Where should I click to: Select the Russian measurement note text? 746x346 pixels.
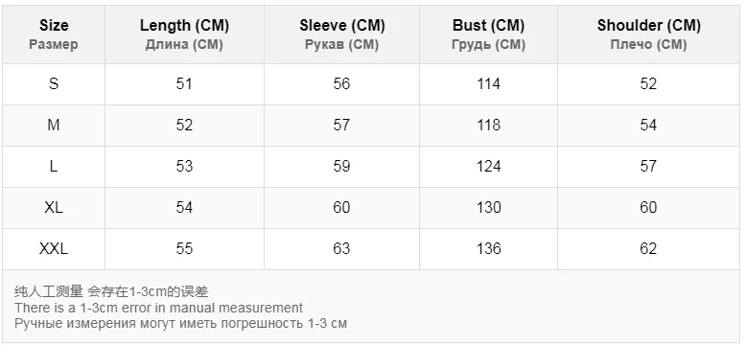(181, 324)
